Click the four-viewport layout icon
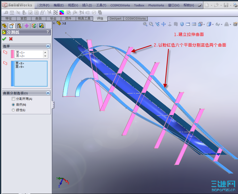The height and width of the screenshot is (194, 238). click(194, 24)
